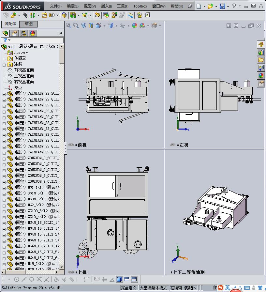266x292 pixels.
Task: Open the Design Library icon in task pane
Action: coord(261,52)
